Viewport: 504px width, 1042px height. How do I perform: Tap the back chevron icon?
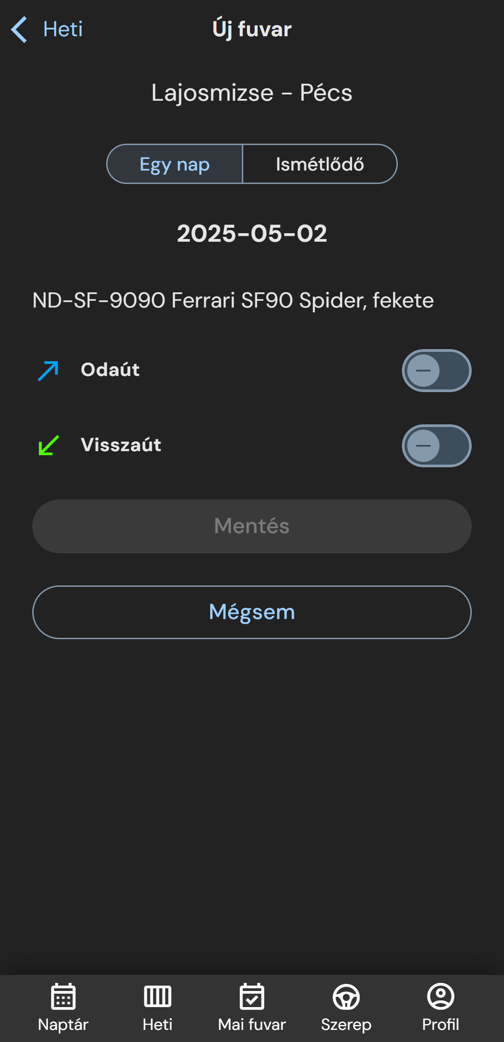(19, 30)
